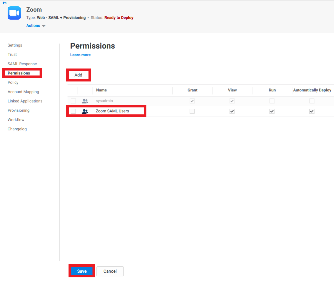Viewport: 334px width, 283px height.
Task: Click the Name column header
Action: 101,90
